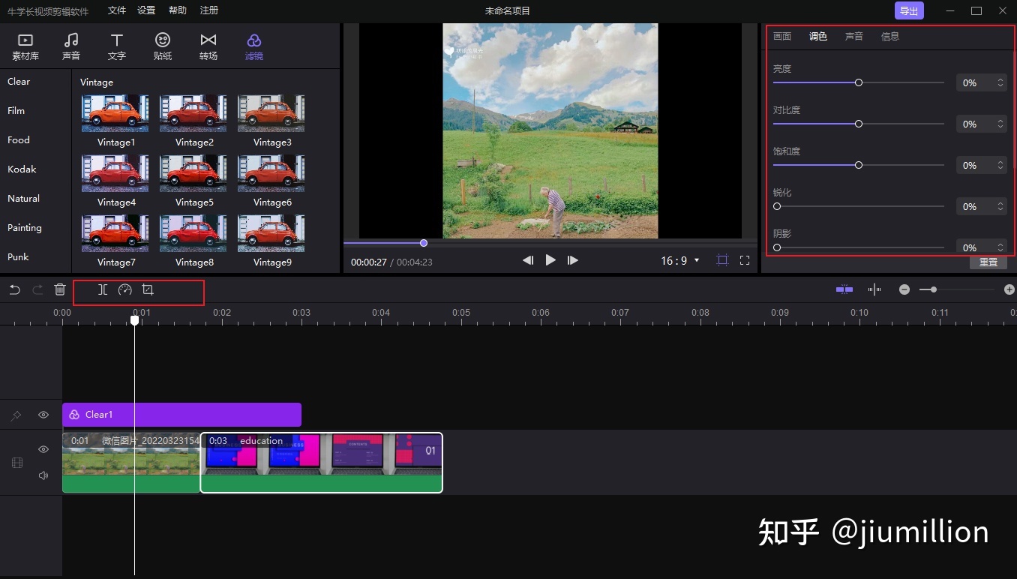Click the split clip tool above the timeline
The image size is (1017, 579).
click(x=102, y=289)
